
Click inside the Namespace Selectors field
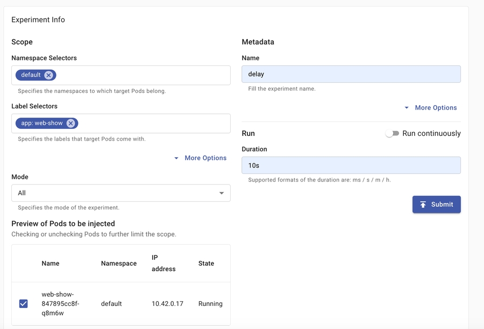click(143, 75)
